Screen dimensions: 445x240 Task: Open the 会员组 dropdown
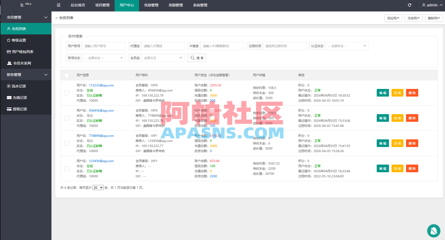tap(163, 58)
